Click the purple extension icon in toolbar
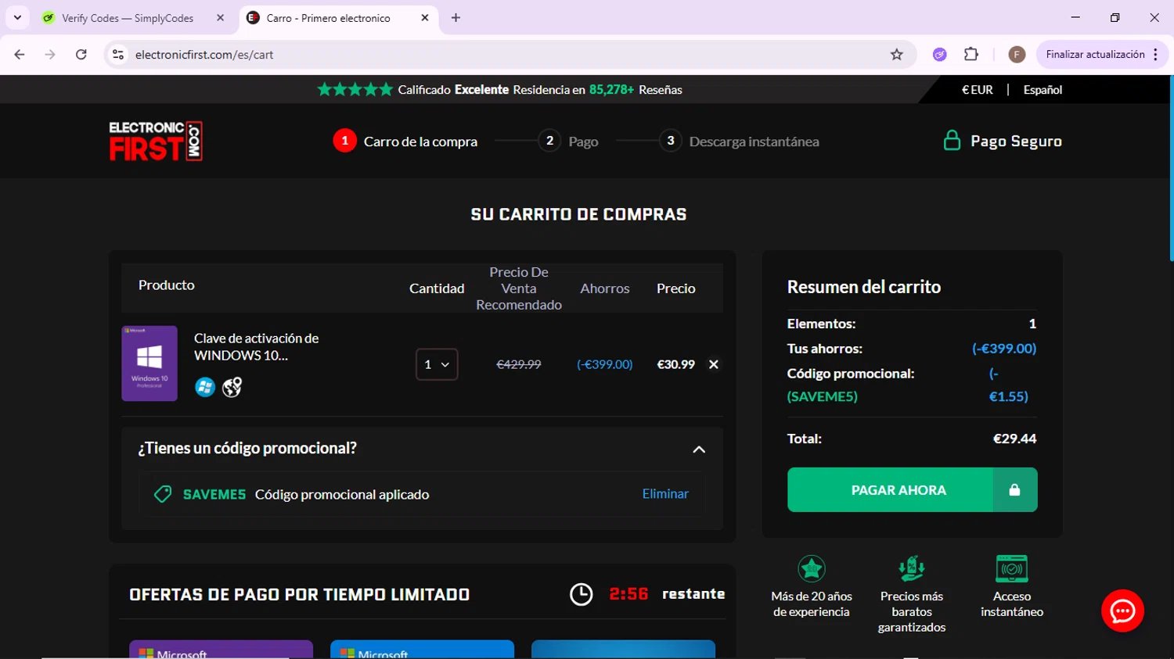The height and width of the screenshot is (659, 1174). [940, 55]
